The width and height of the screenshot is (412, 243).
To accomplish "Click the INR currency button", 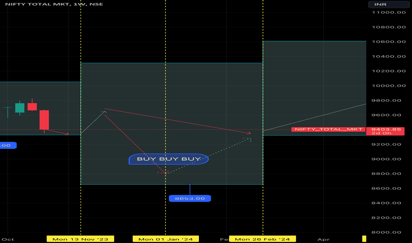I will (x=389, y=4).
